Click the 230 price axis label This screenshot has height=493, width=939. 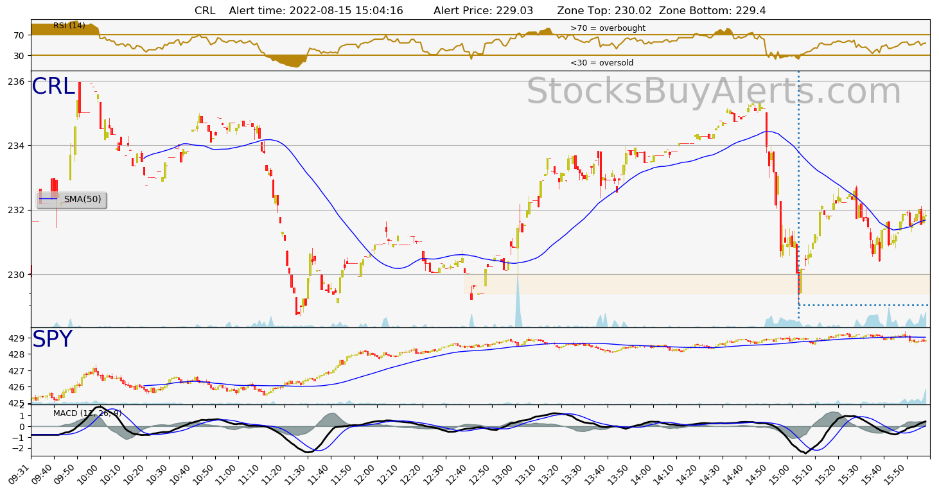point(17,275)
